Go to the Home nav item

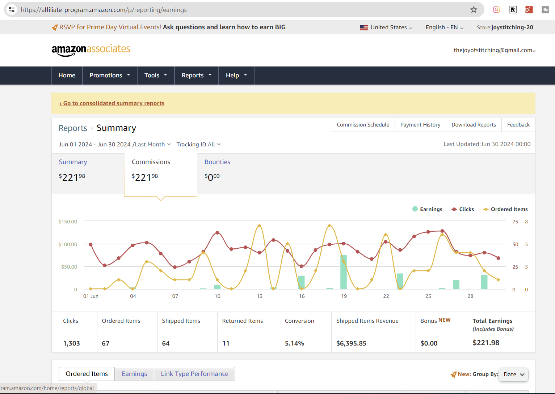pos(67,75)
